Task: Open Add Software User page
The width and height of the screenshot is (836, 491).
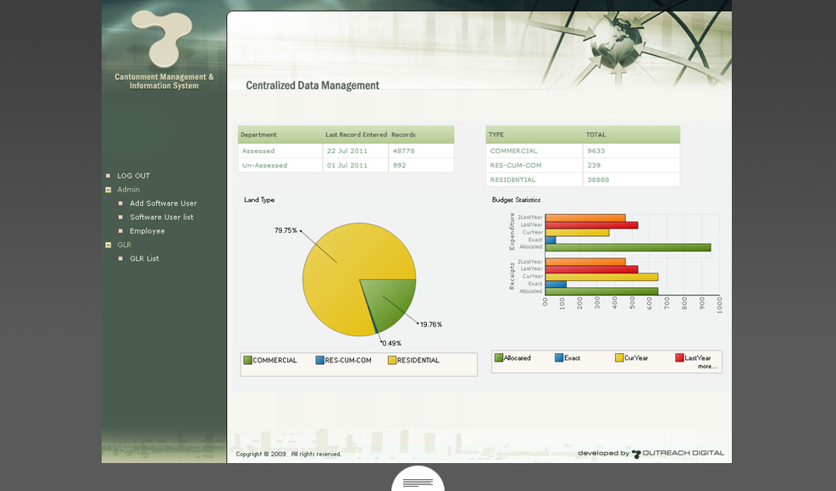Action: coord(163,203)
